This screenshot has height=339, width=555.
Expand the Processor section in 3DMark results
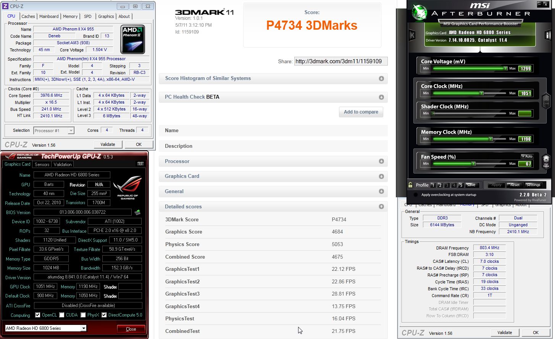[273, 162]
